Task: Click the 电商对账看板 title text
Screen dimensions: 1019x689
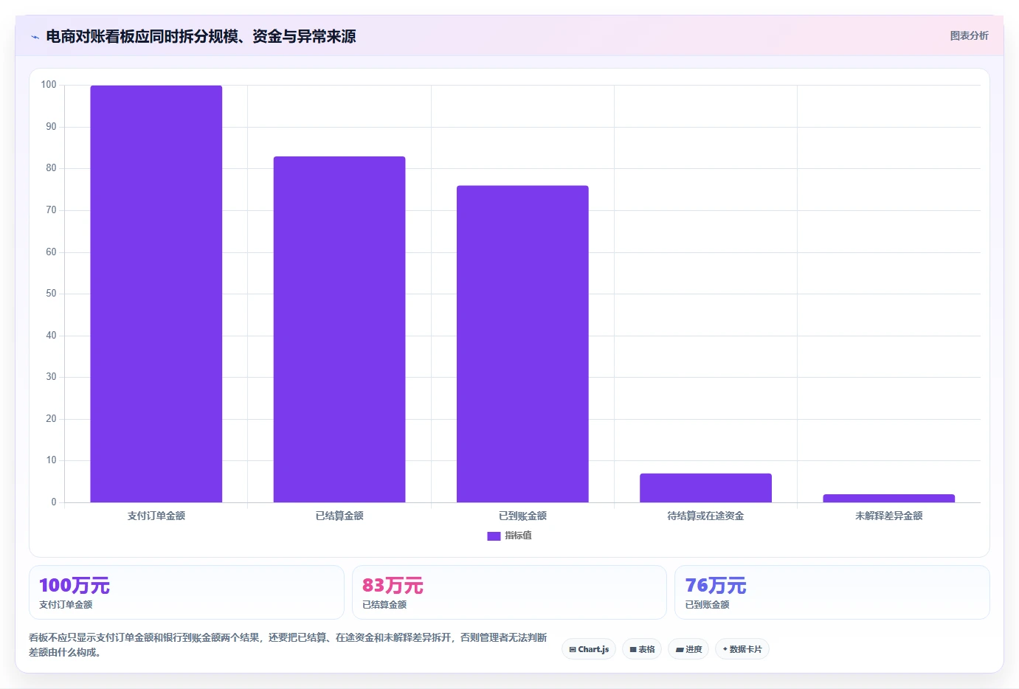Action: [x=201, y=36]
